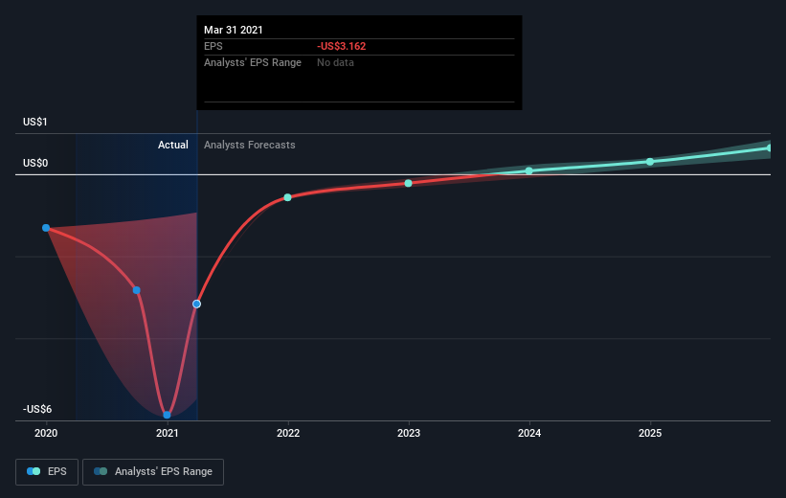The height and width of the screenshot is (498, 786).
Task: Click the 2021 x-axis label
Action: tap(167, 433)
